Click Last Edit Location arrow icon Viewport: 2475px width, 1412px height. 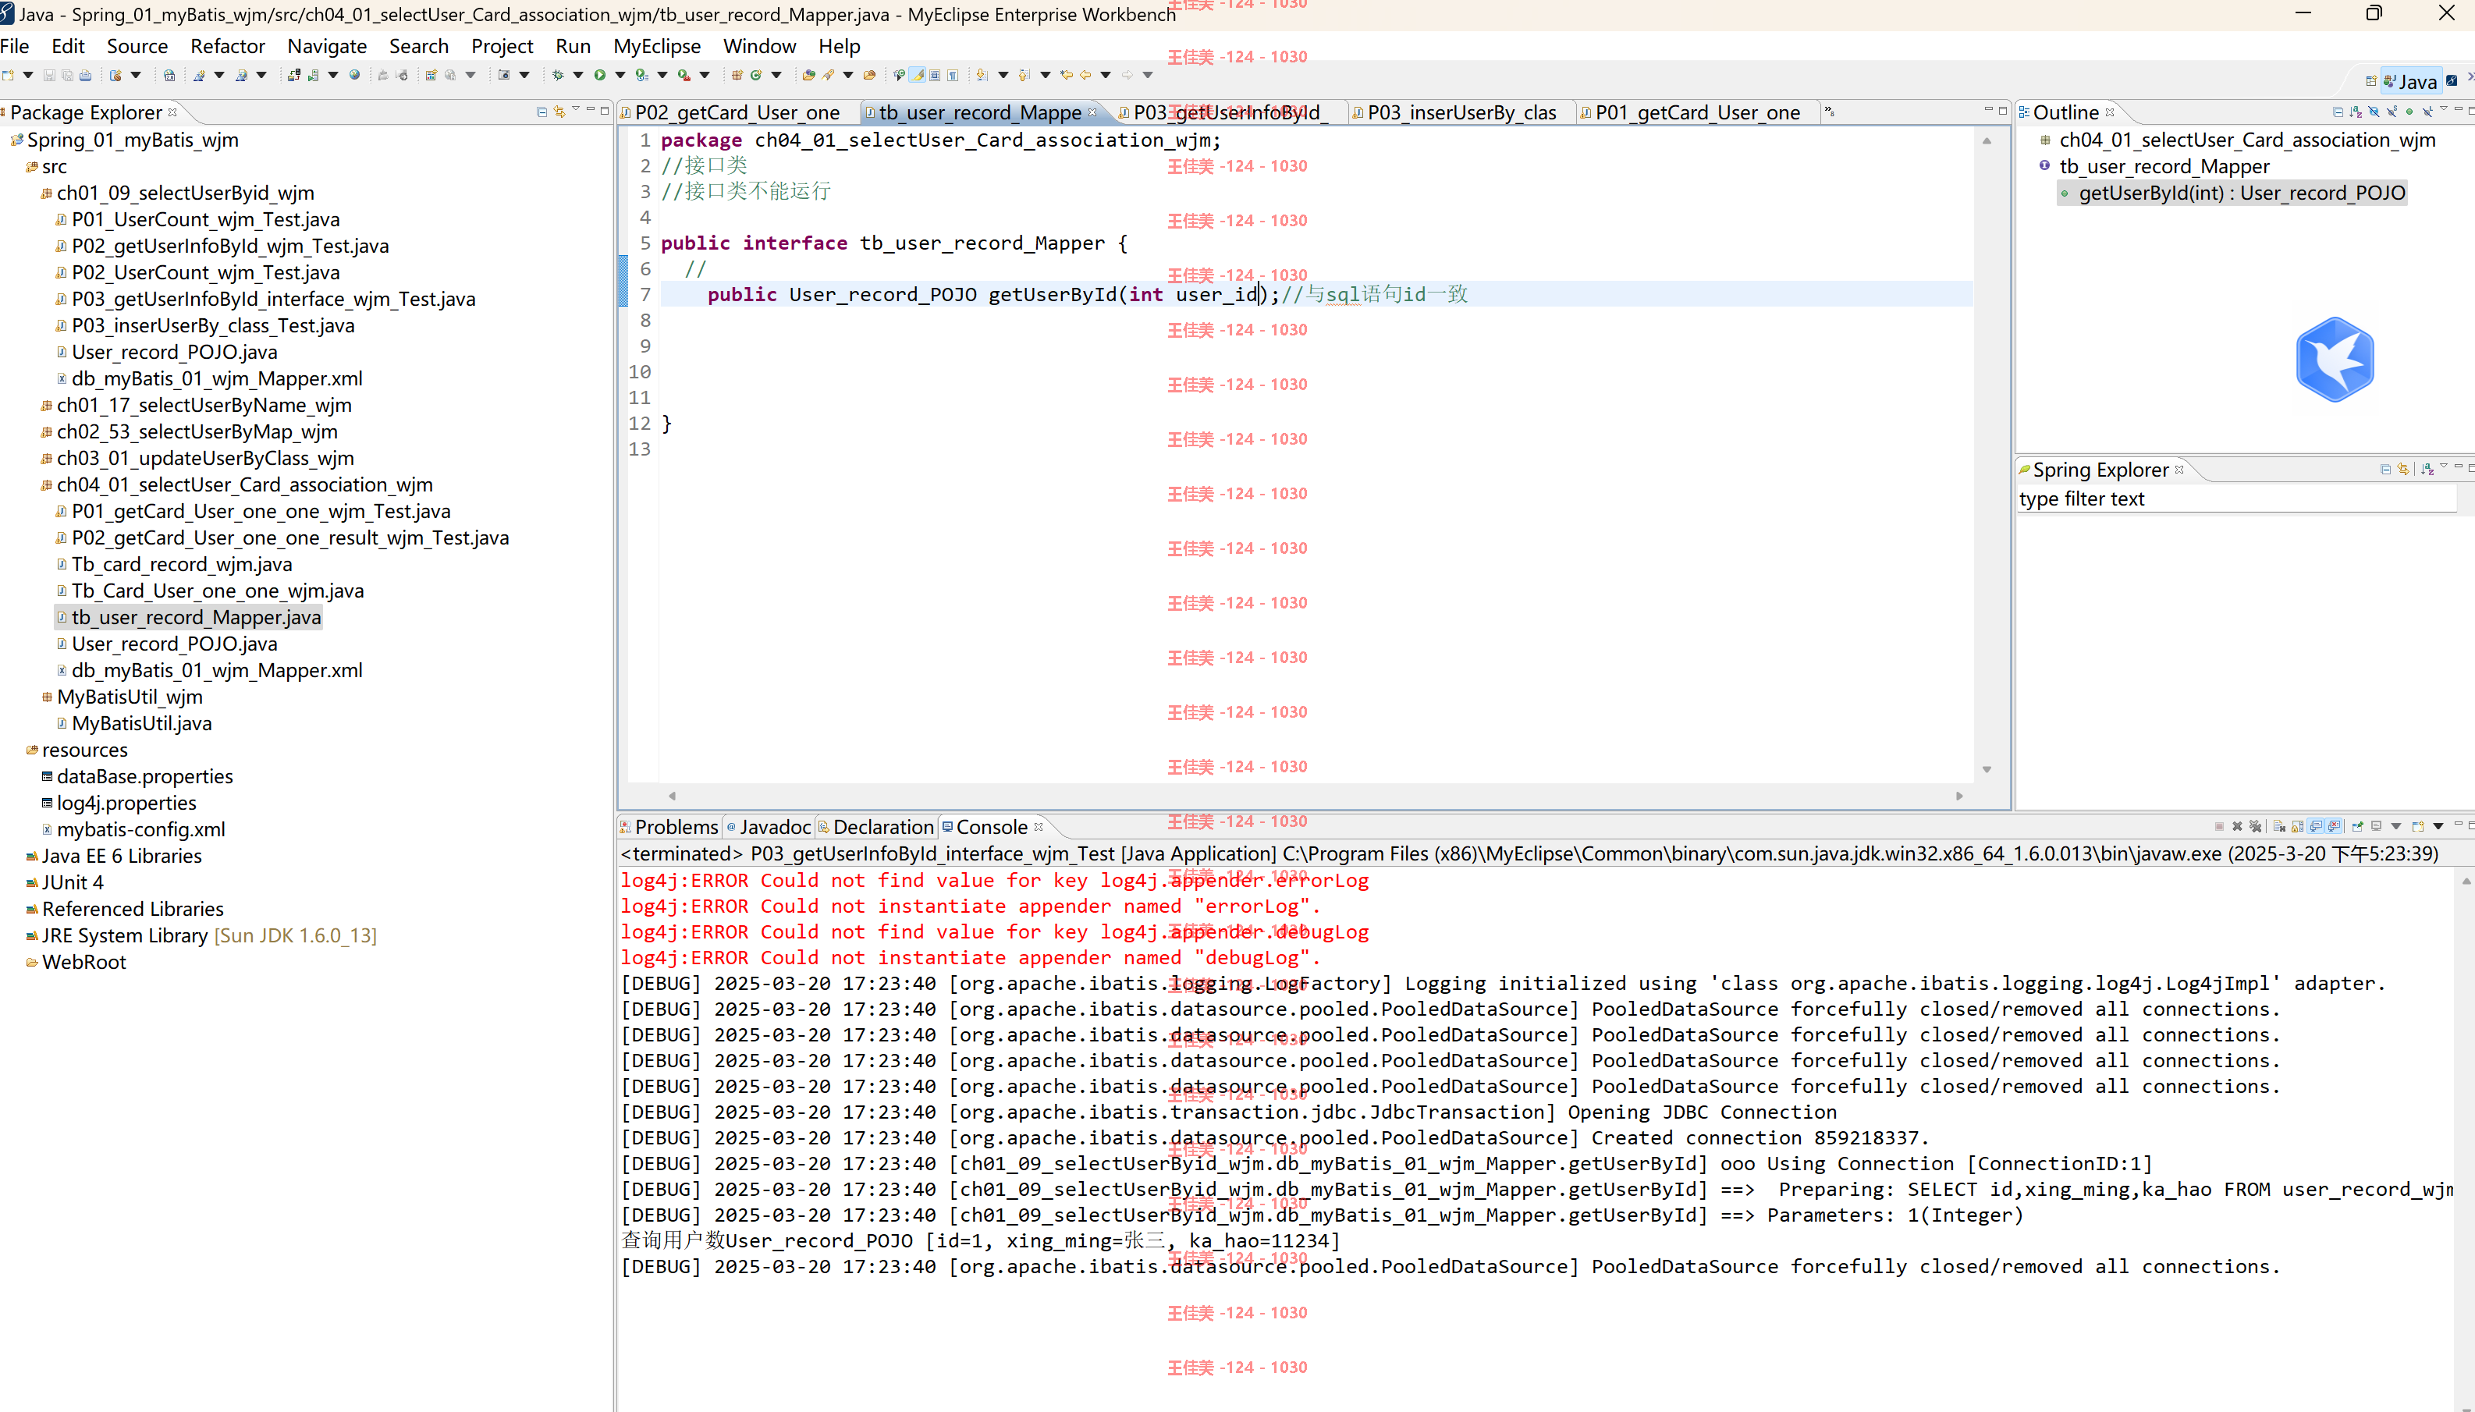pos(1066,76)
